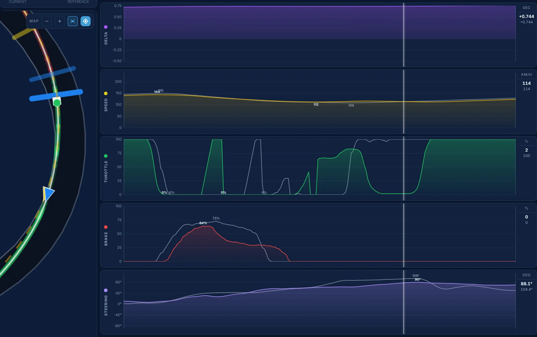Click the 106° steering peak label
The image size is (537, 337).
416,276
